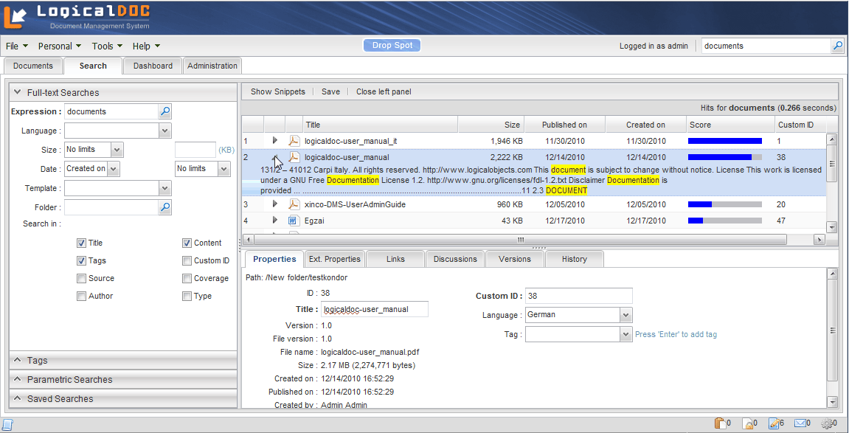Open the File menu
The width and height of the screenshot is (849, 433).
(17, 46)
